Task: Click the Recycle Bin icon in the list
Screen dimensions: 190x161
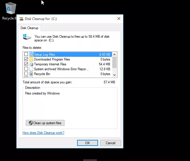Action: [x=31, y=74]
